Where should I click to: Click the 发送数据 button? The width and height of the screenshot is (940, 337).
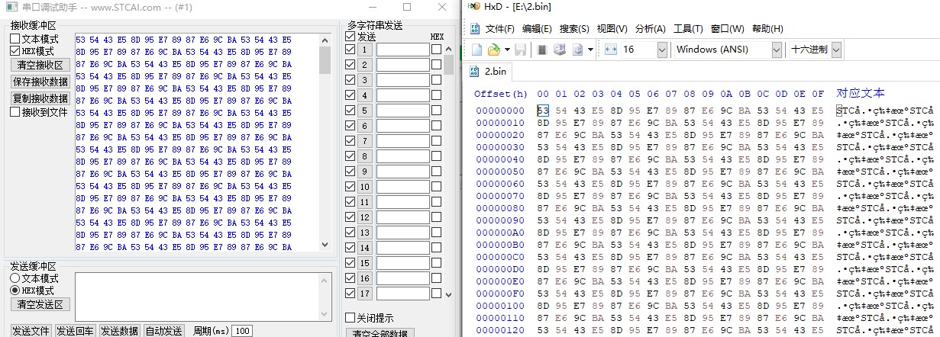pos(120,331)
